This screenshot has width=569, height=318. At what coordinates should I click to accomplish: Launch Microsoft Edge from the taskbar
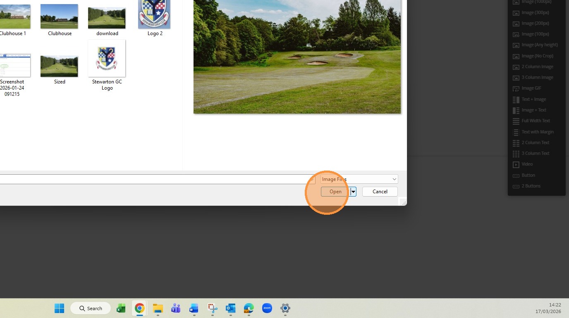point(249,308)
